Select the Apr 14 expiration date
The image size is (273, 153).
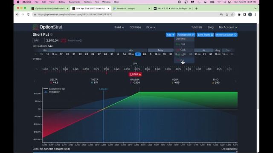pos(124,54)
